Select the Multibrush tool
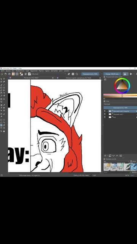 pyautogui.click(x=4, y=96)
